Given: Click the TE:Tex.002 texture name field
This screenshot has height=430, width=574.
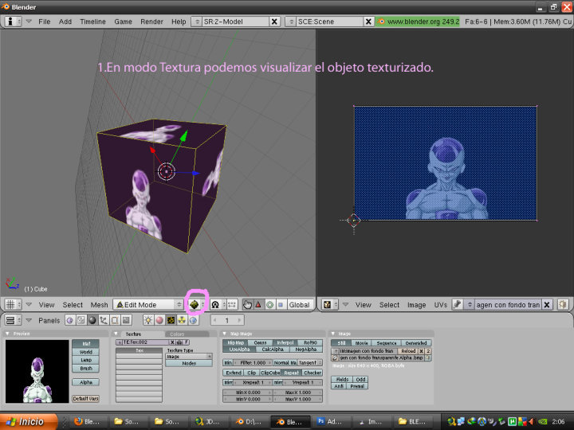Looking at the screenshot, I should coord(146,342).
